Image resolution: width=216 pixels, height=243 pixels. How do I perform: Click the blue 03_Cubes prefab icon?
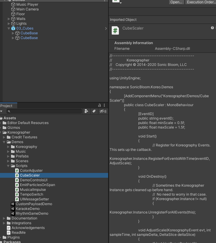coord(13,28)
